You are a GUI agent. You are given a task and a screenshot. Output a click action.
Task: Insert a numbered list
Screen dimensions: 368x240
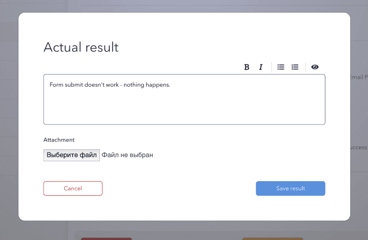(295, 67)
